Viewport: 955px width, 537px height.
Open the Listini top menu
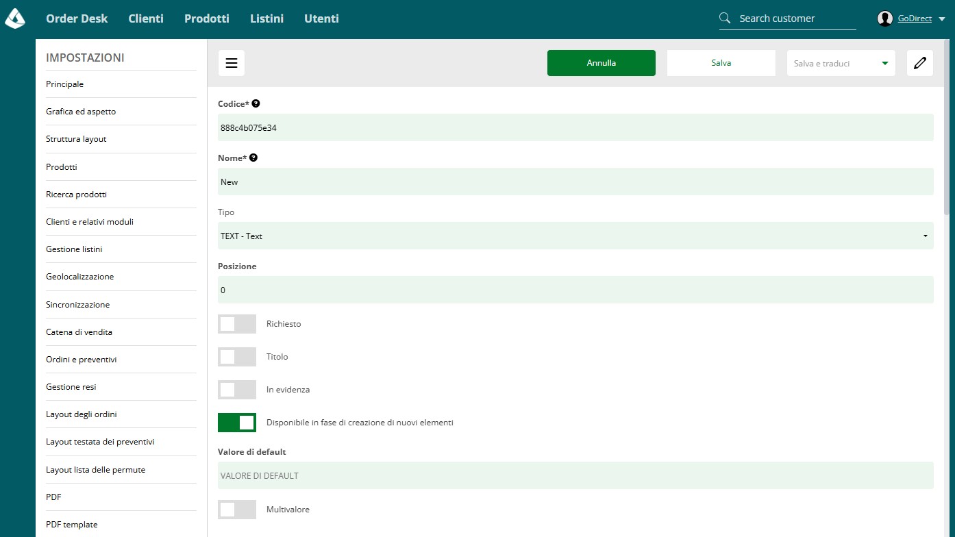[x=267, y=18]
